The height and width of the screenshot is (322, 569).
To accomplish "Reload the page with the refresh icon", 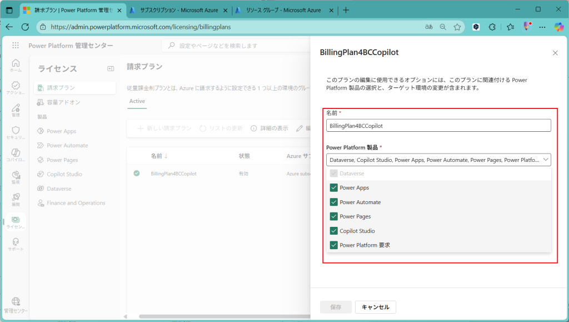I will point(25,27).
